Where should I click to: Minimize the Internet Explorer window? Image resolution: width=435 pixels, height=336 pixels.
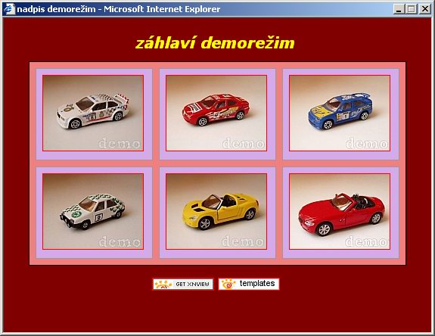click(399, 9)
